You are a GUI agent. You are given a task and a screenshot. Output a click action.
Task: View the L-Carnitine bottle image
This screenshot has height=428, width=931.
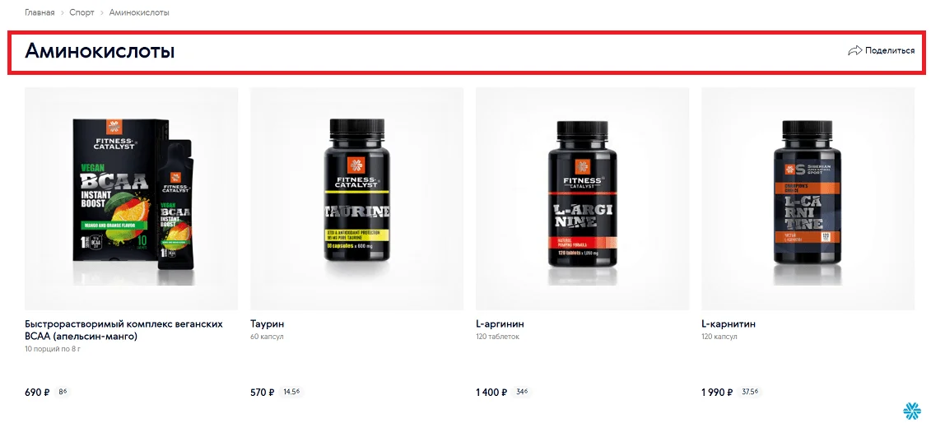pos(808,199)
